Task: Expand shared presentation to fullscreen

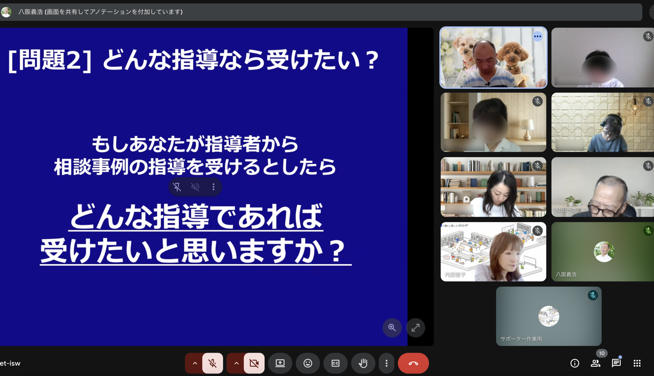Action: coord(415,327)
